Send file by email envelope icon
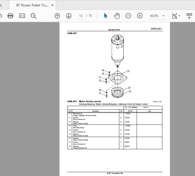 pyautogui.click(x=22, y=16)
